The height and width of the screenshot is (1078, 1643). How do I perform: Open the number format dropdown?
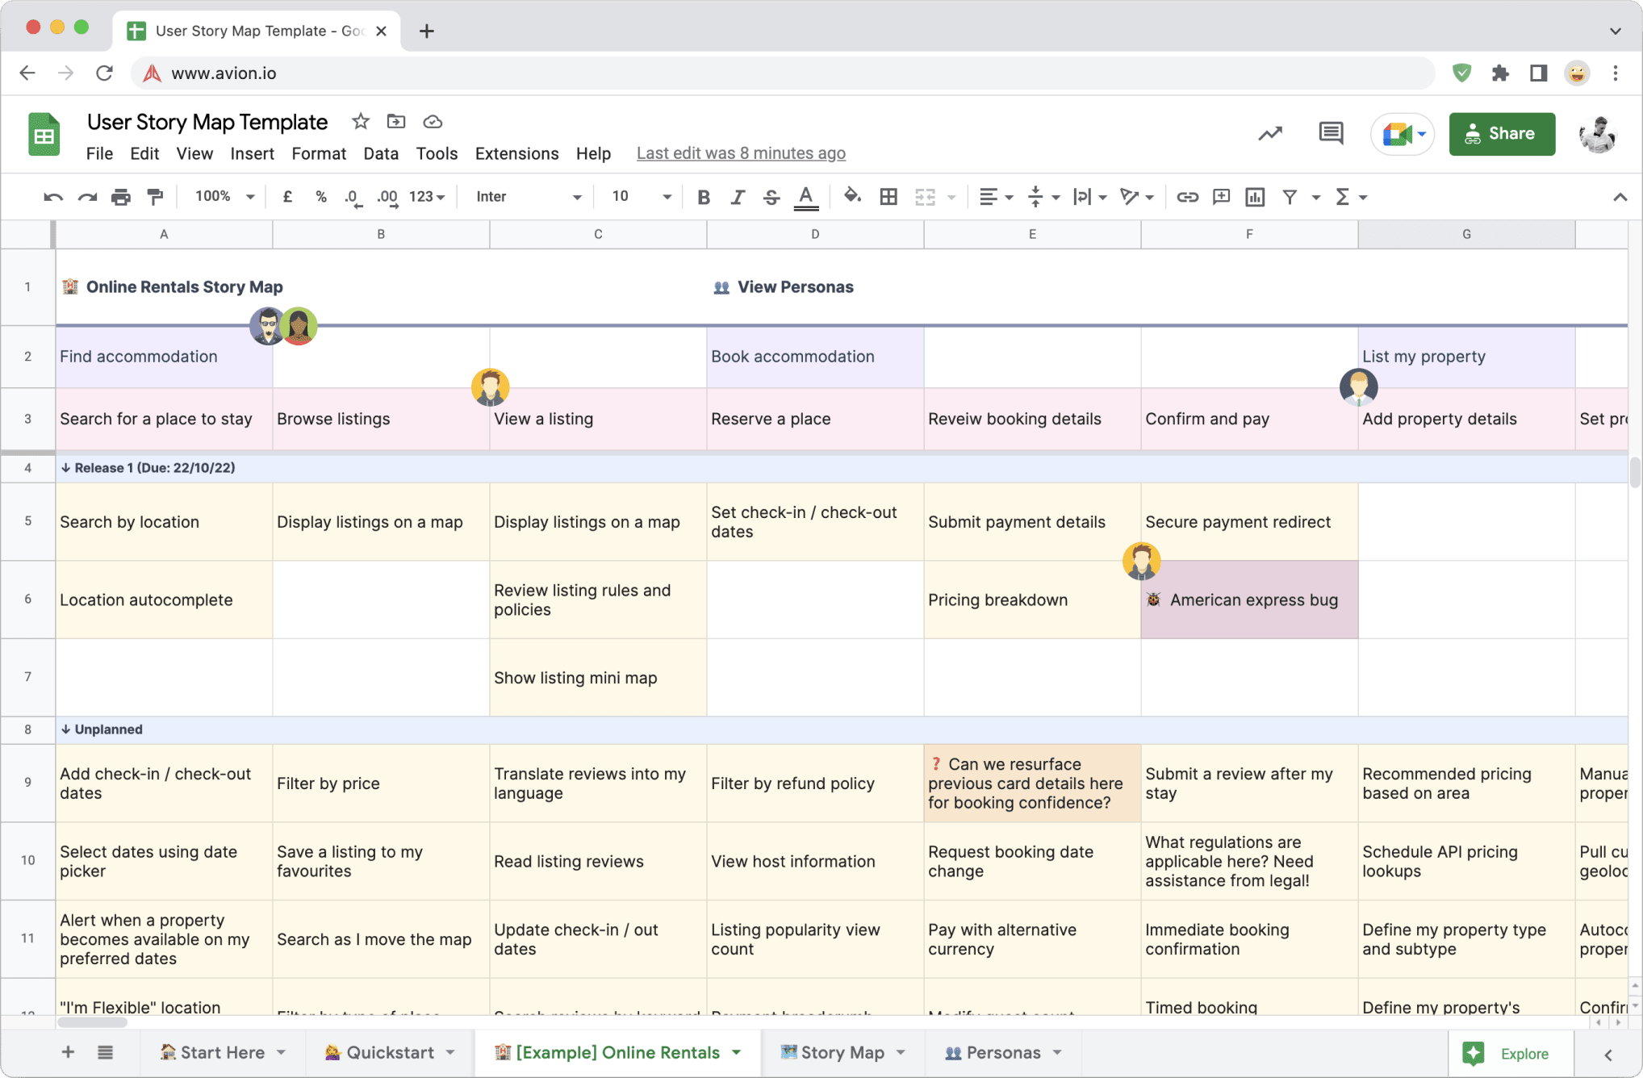tap(427, 196)
